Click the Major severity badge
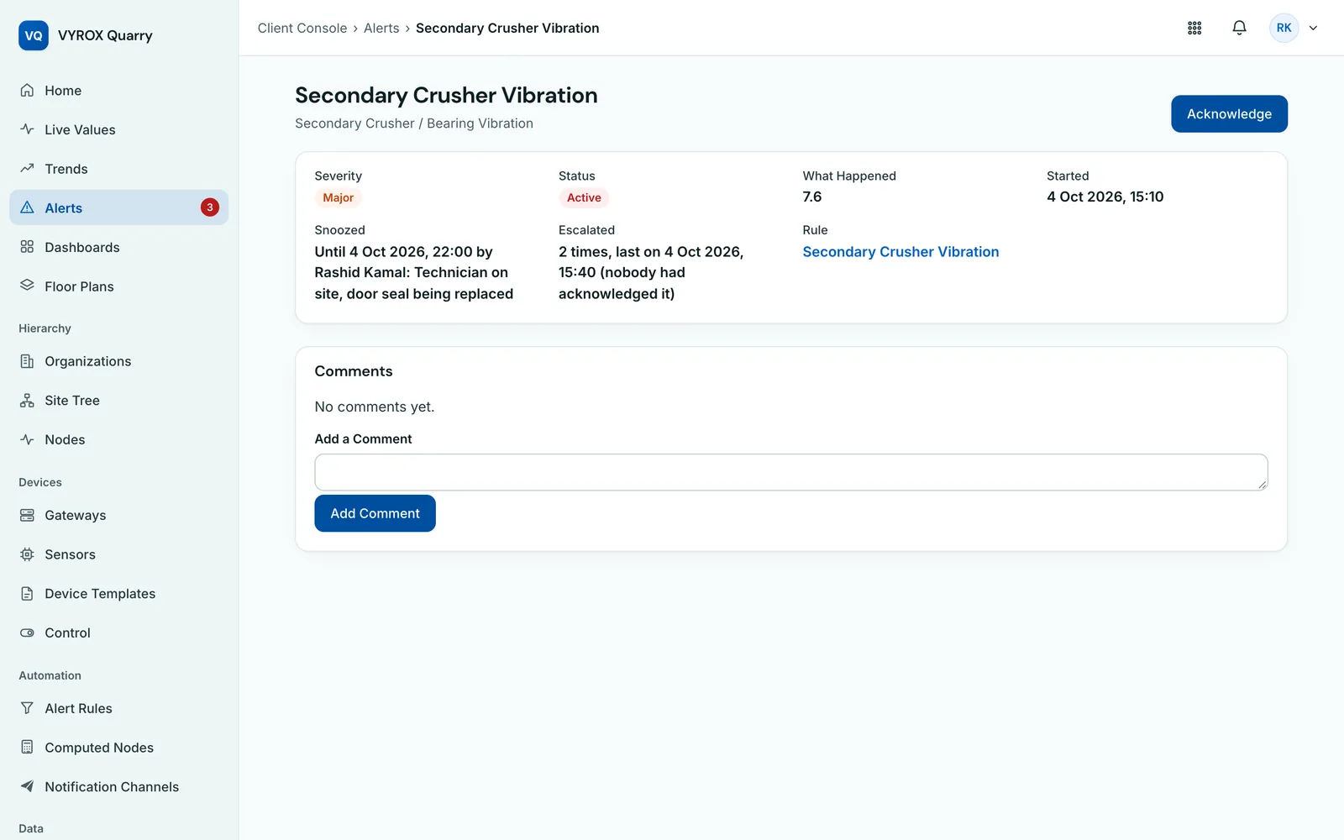1344x840 pixels. pyautogui.click(x=338, y=198)
